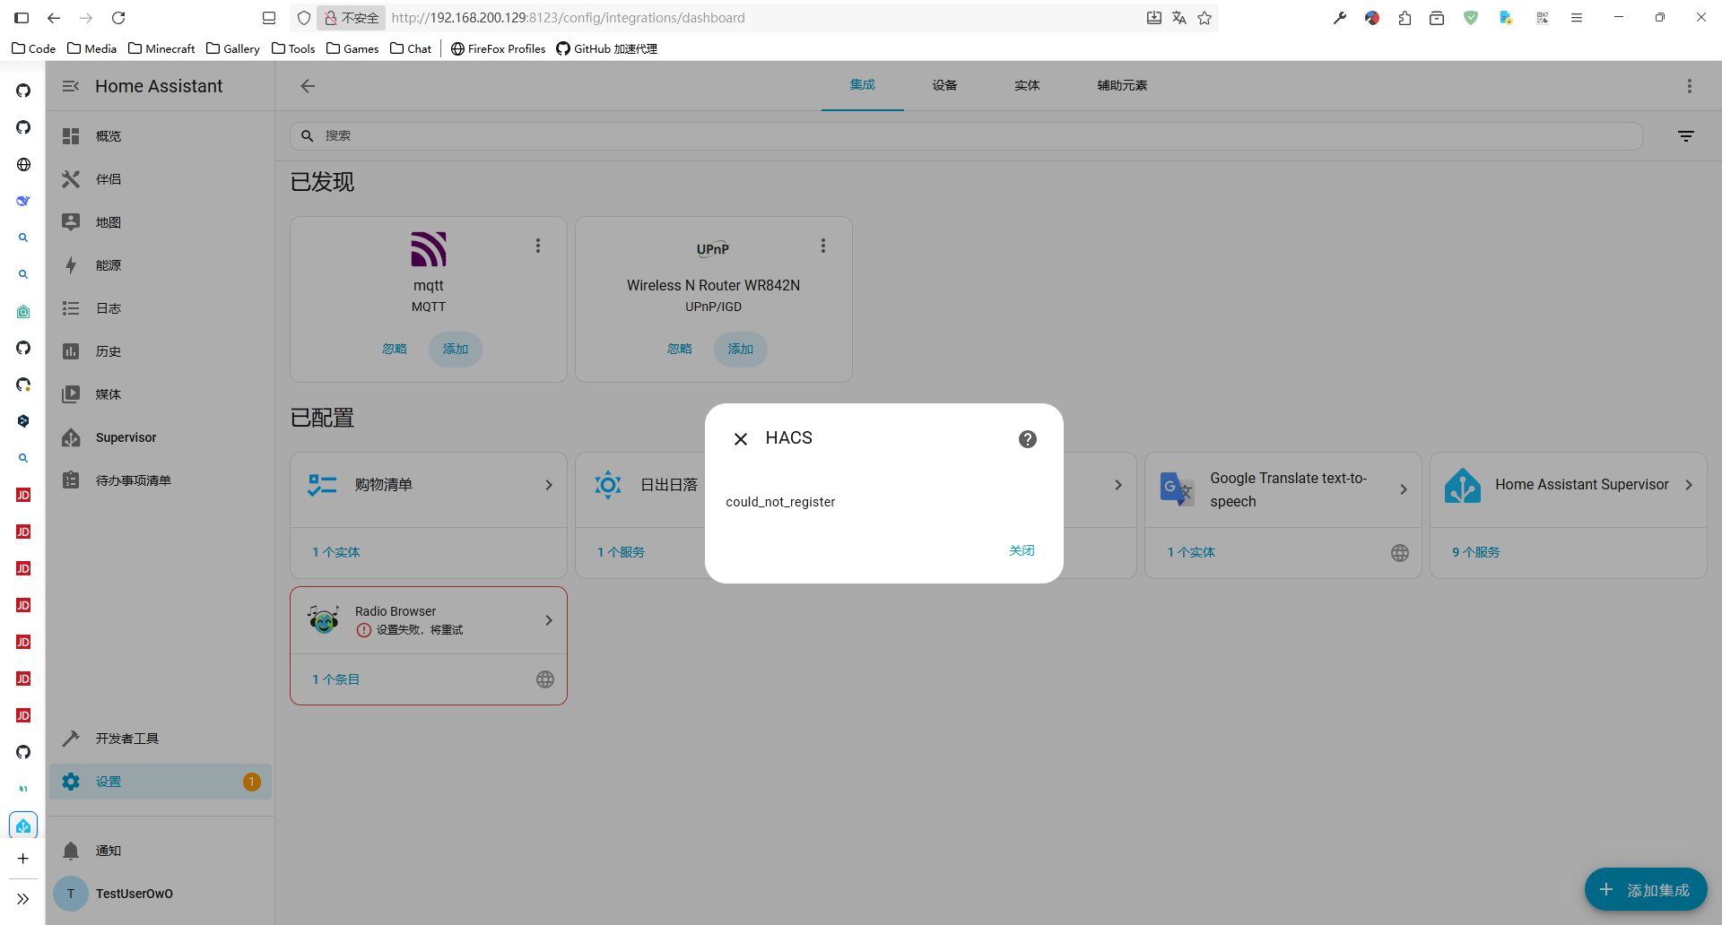
Task: Bookmark this page with the star icon
Action: [x=1205, y=18]
